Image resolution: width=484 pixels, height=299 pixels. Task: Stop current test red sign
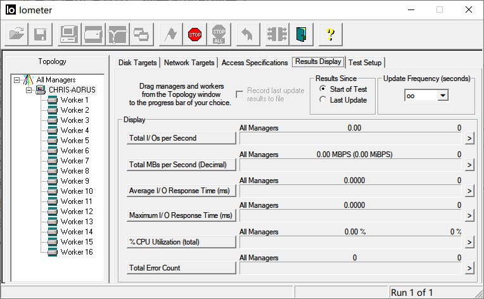pyautogui.click(x=194, y=34)
